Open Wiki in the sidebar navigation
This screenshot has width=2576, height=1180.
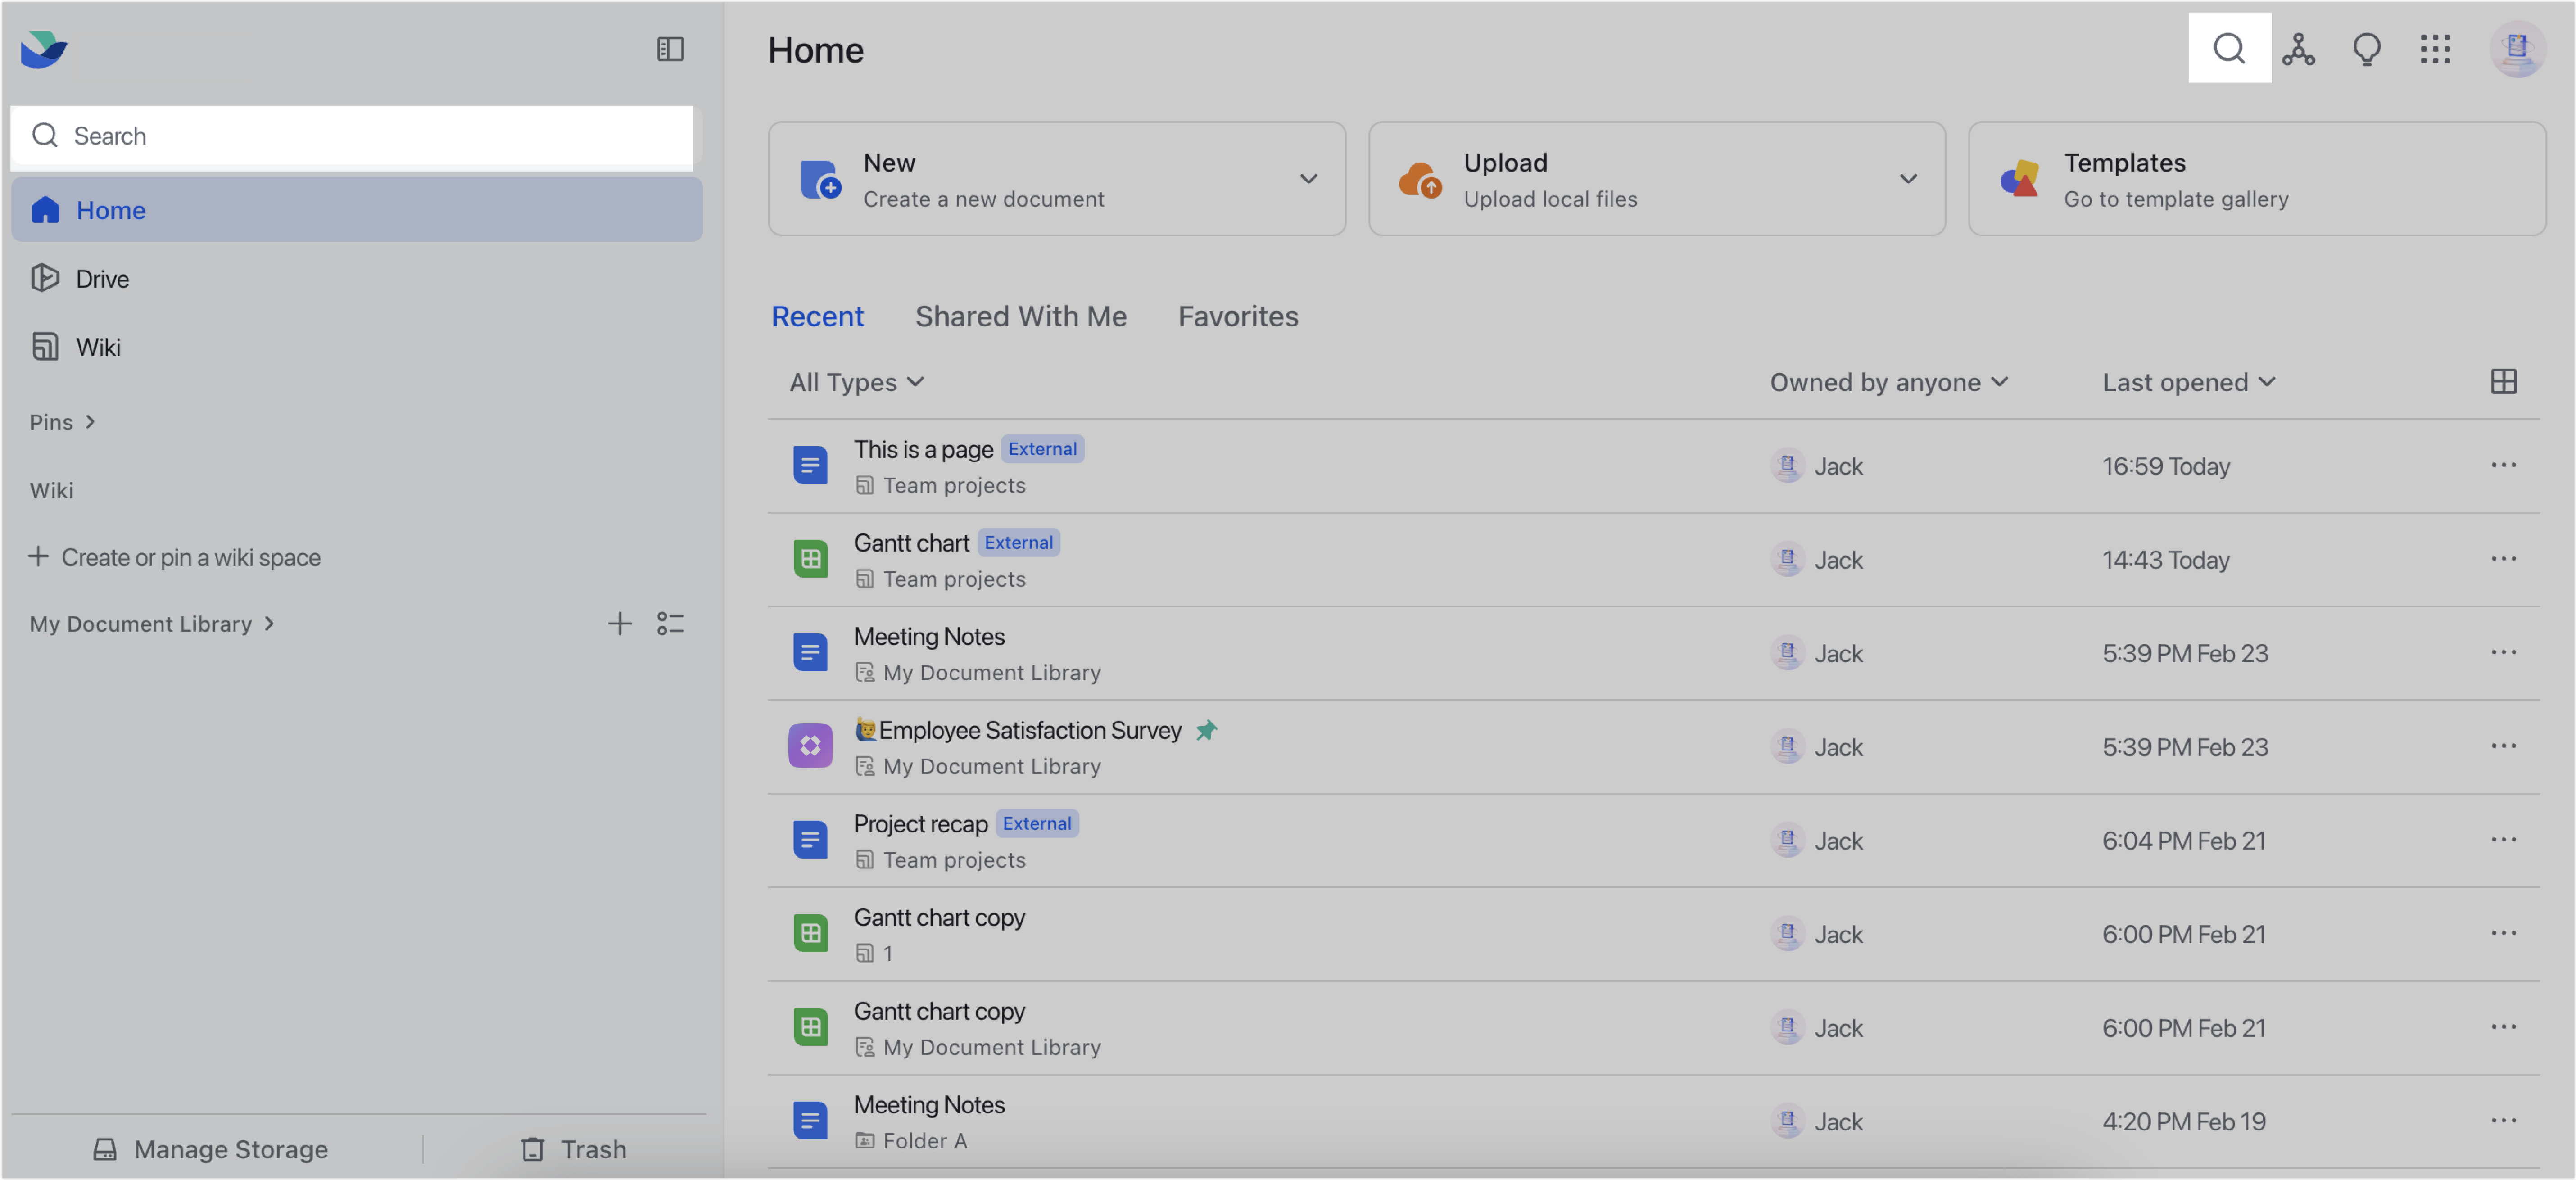coord(356,346)
